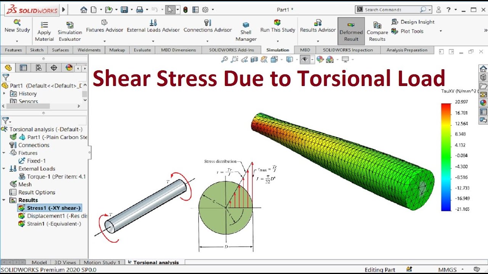Click Plot Tools
Viewport: 488px width, 274px height.
[x=408, y=31]
